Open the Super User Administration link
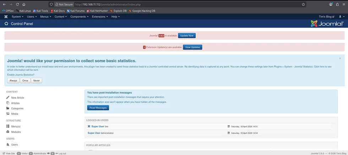This screenshot has height=155, width=348. pyautogui.click(x=94, y=133)
